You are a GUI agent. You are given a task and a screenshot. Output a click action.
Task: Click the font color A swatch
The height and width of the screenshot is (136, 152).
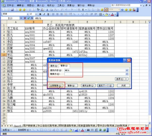tap(112, 14)
